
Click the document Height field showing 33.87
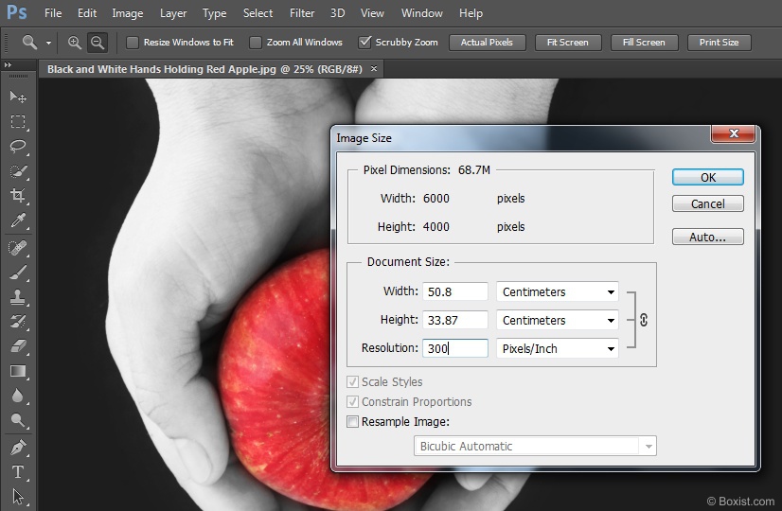455,321
